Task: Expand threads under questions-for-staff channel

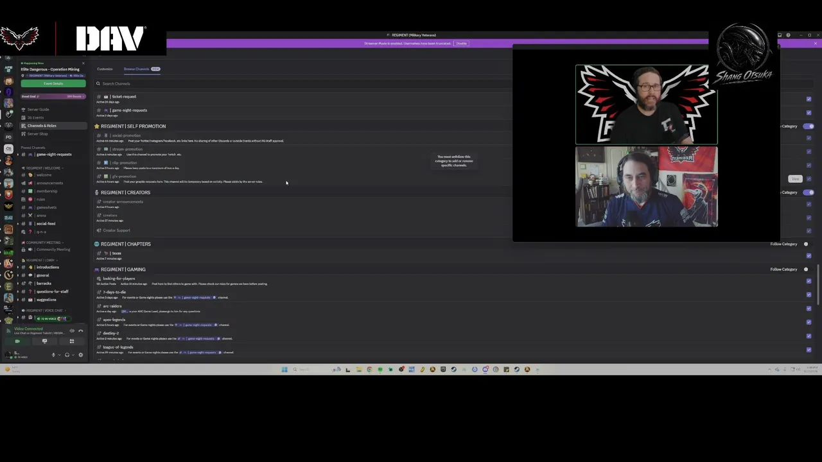Action: [18, 292]
